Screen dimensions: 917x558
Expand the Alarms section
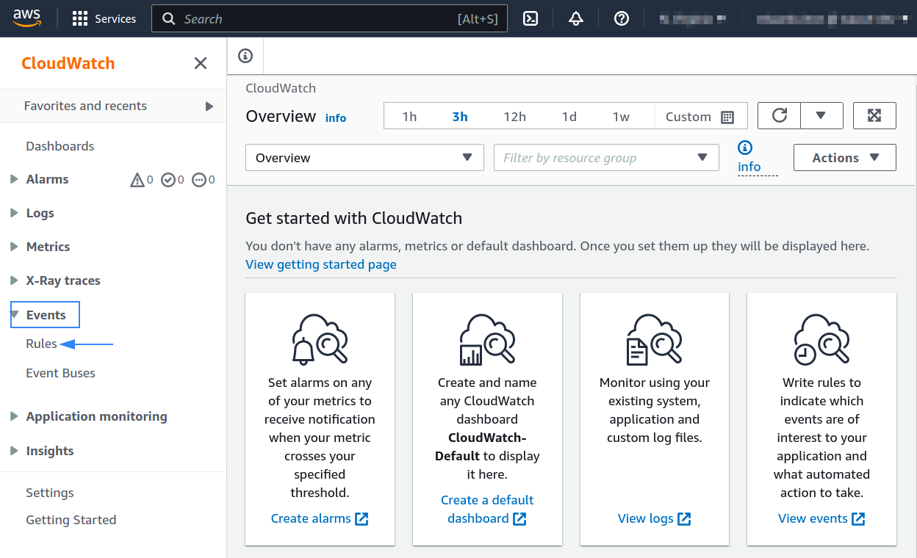(13, 179)
